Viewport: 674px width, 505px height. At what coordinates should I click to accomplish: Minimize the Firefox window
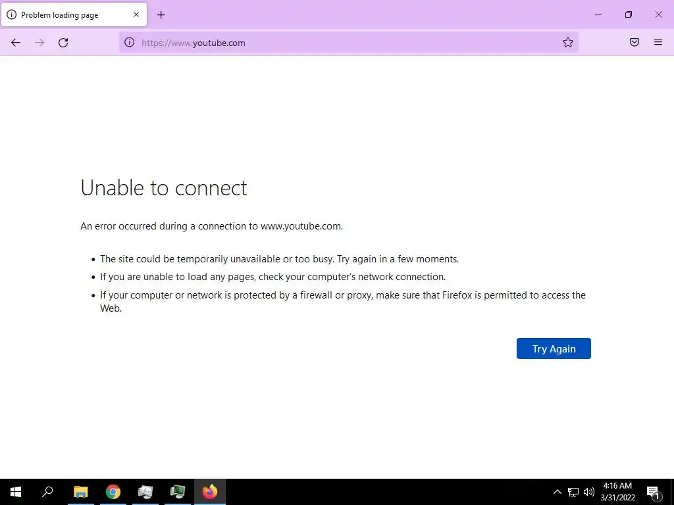click(x=598, y=14)
